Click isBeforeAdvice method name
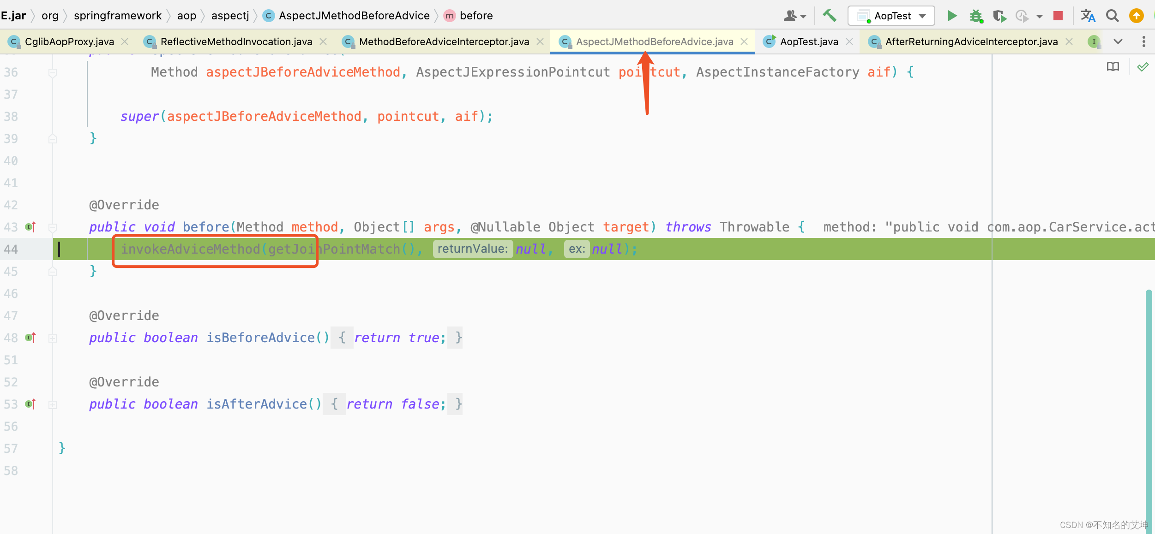The image size is (1155, 534). [x=260, y=338]
